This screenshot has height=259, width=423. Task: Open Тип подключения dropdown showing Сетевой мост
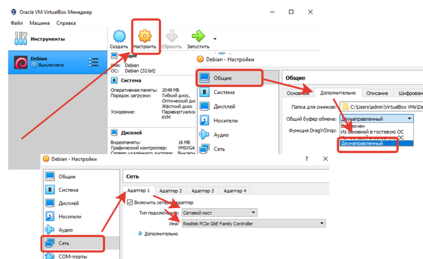tap(219, 213)
